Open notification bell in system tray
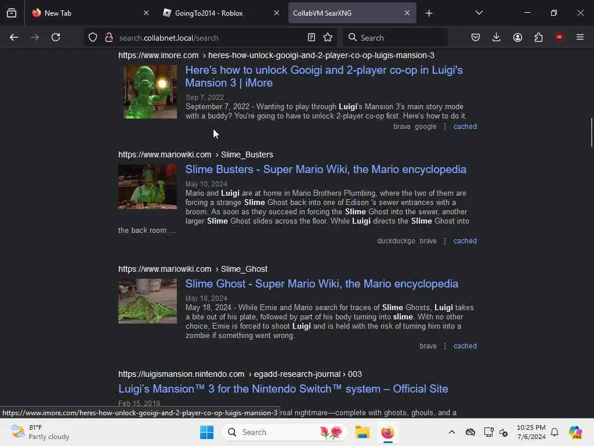The width and height of the screenshot is (594, 446). 555,432
